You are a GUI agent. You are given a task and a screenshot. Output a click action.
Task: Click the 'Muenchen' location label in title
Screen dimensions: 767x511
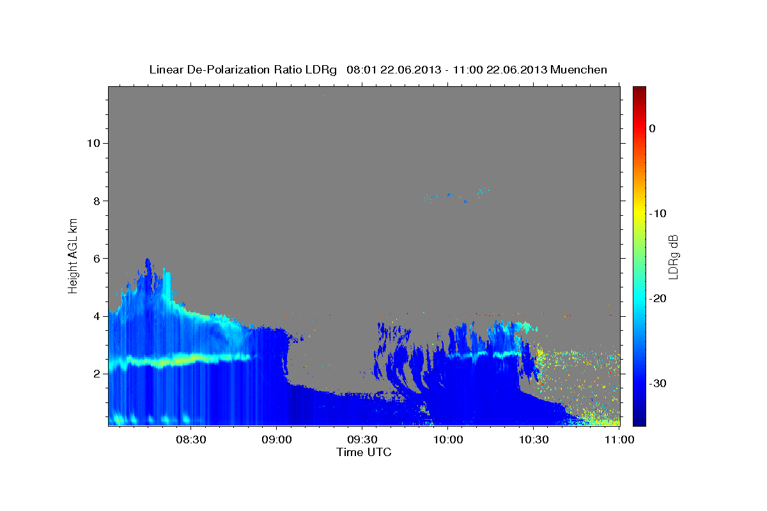(578, 70)
